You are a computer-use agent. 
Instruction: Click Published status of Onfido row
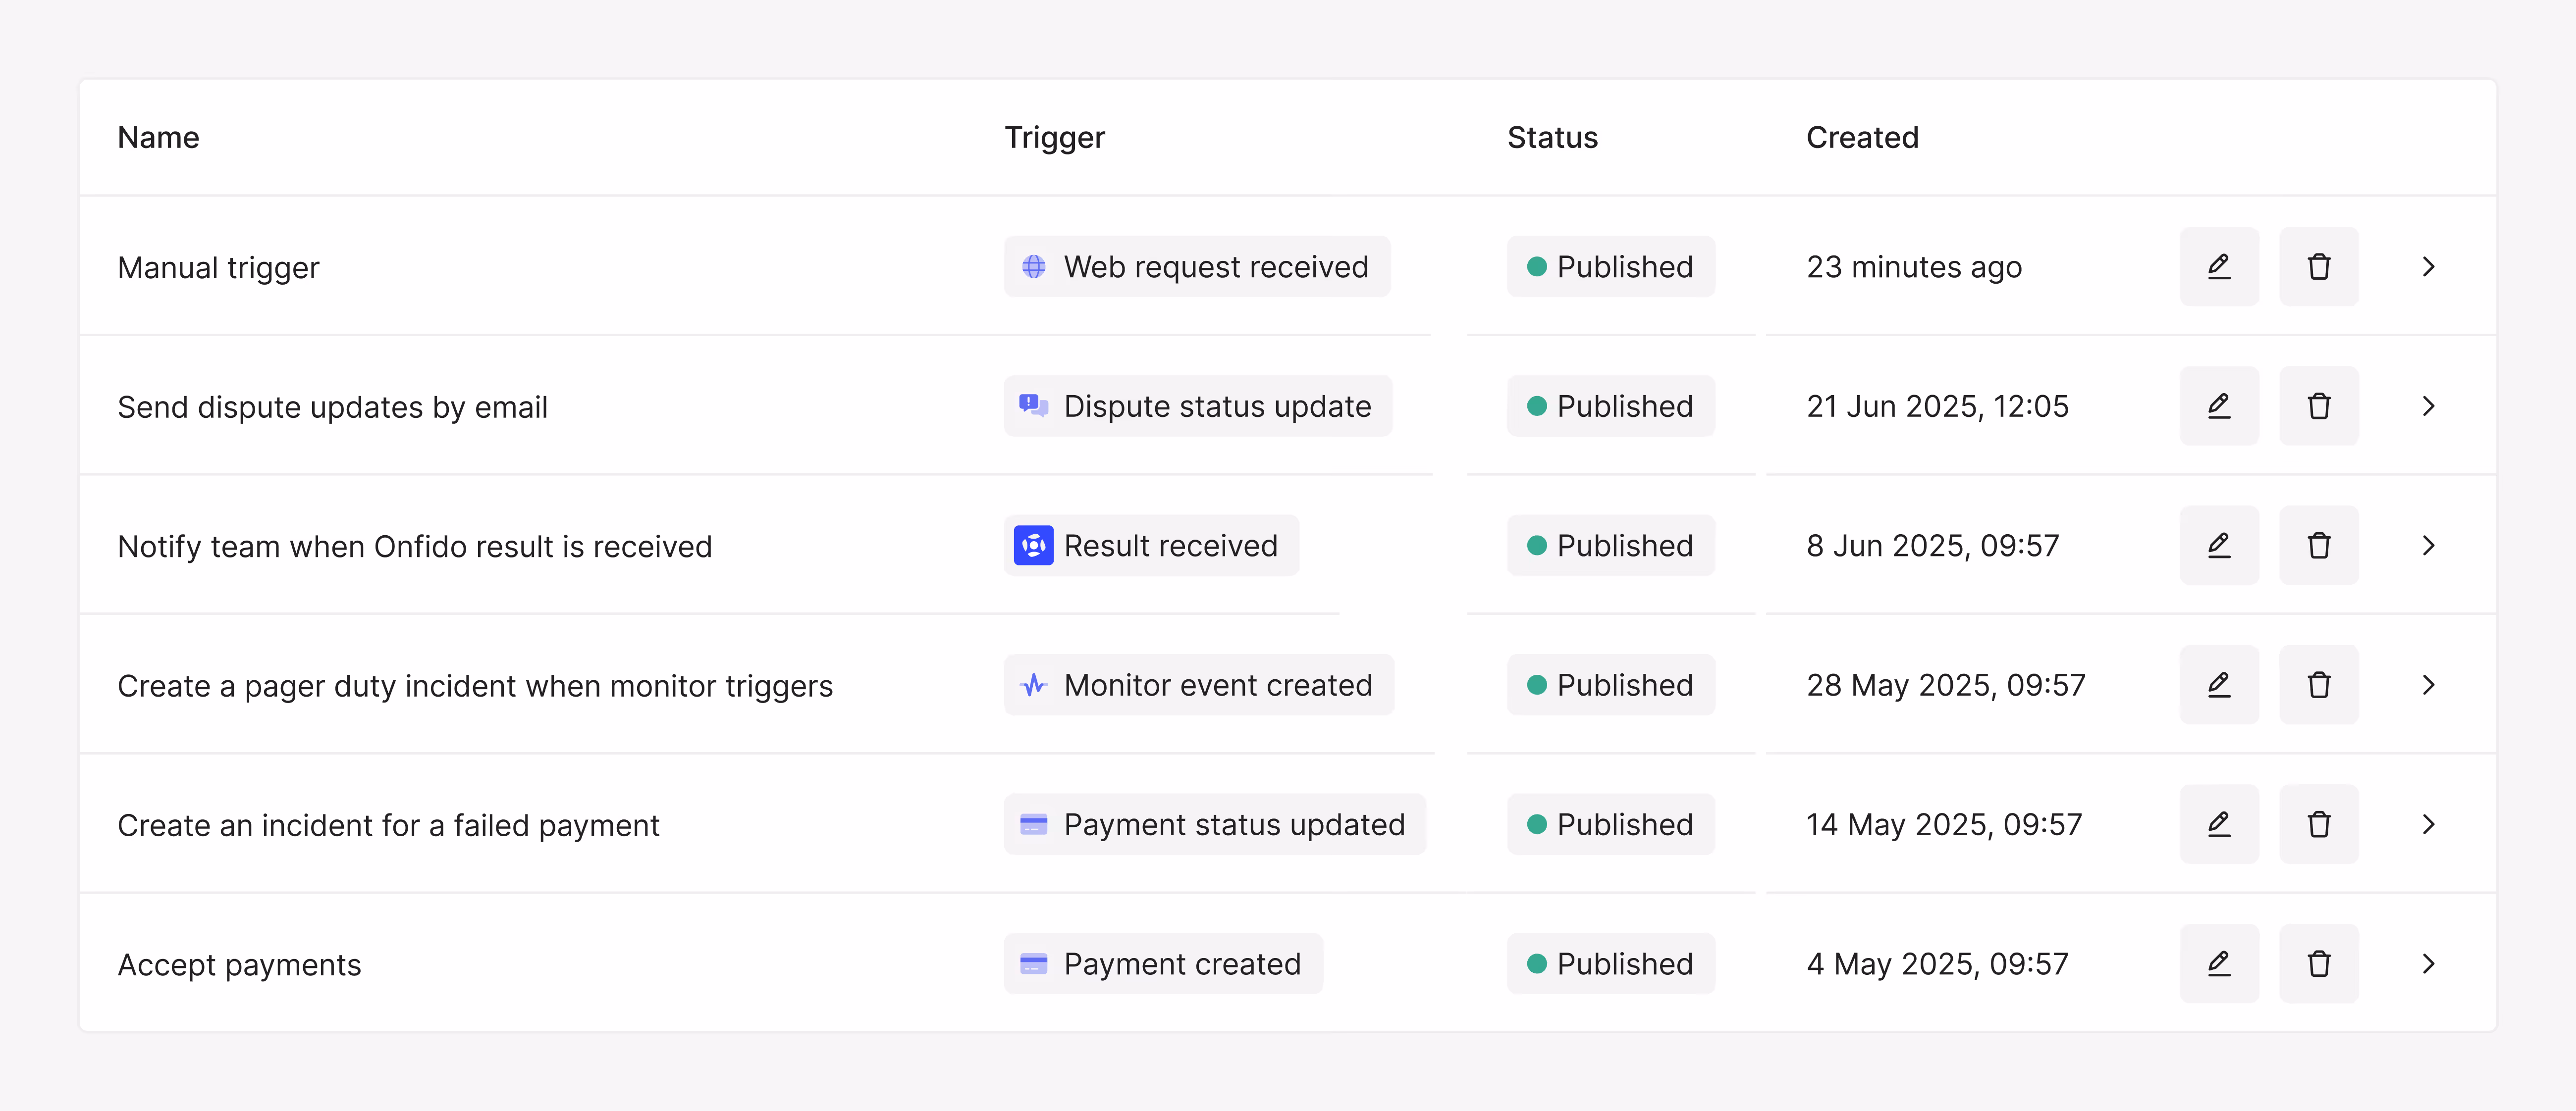[1611, 546]
